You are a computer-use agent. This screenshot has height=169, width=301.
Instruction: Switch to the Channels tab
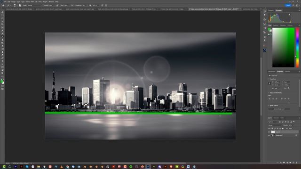point(276,118)
